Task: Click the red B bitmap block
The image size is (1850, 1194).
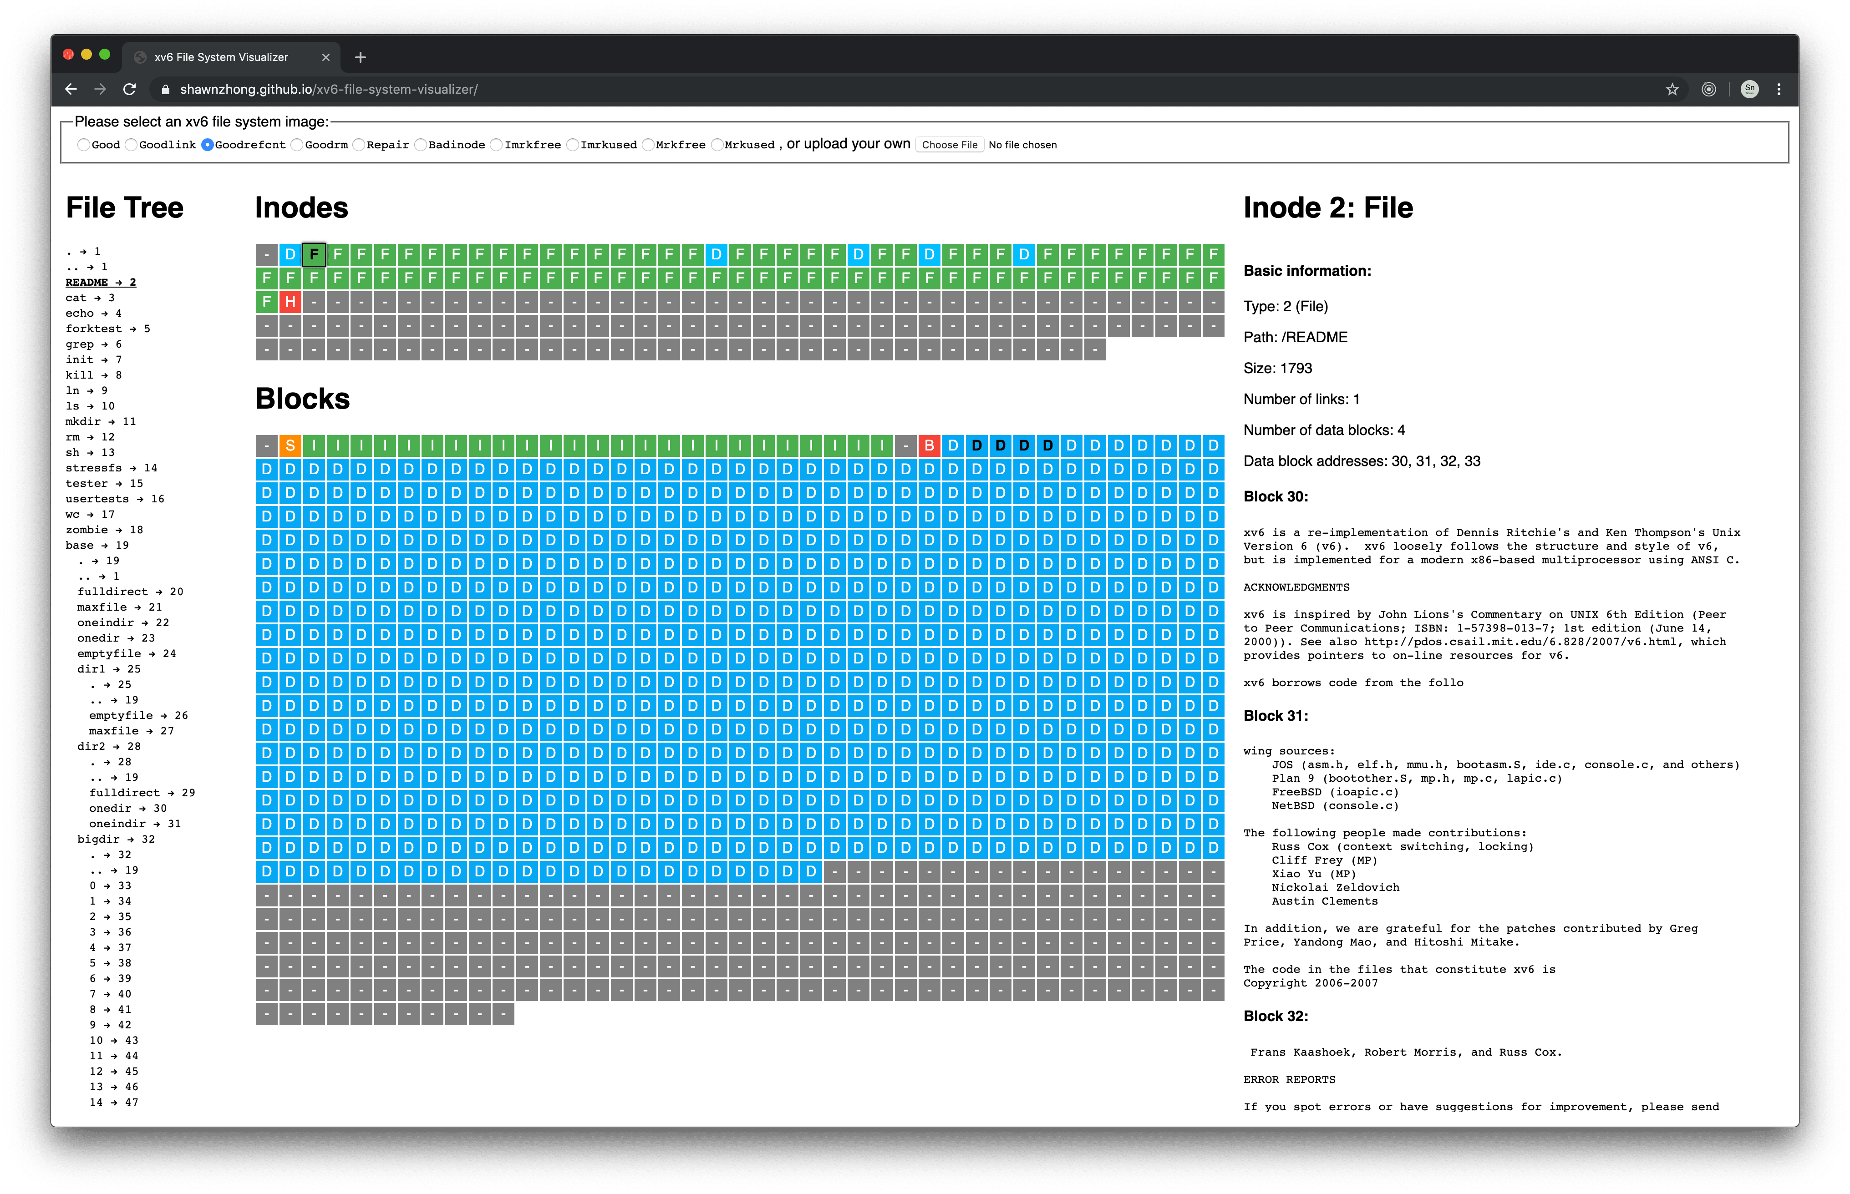Action: (x=929, y=445)
